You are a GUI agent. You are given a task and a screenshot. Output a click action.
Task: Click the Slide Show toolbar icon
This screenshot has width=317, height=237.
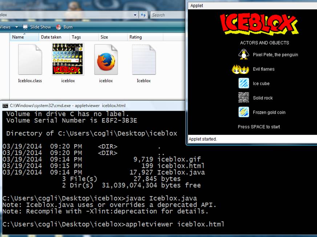point(25,27)
